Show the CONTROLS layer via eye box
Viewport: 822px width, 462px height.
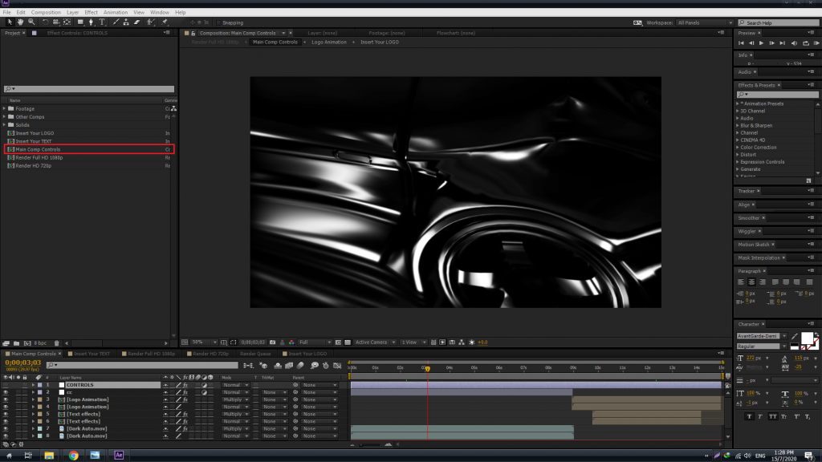click(x=6, y=385)
